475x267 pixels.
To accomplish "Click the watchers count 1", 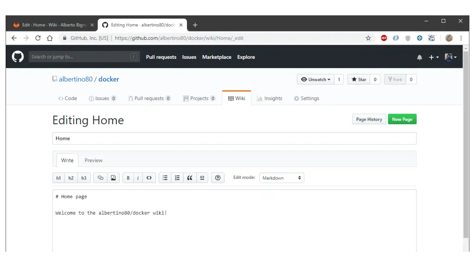I will tap(339, 79).
